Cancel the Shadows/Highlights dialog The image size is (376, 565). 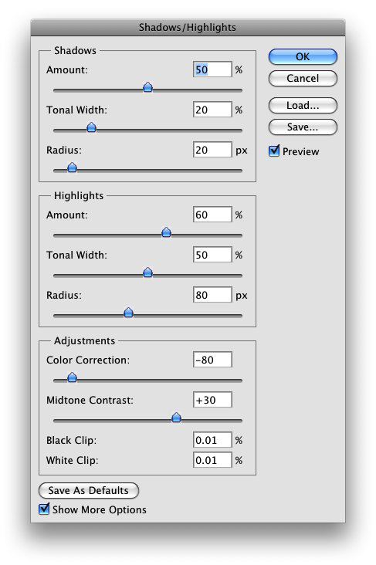[303, 79]
